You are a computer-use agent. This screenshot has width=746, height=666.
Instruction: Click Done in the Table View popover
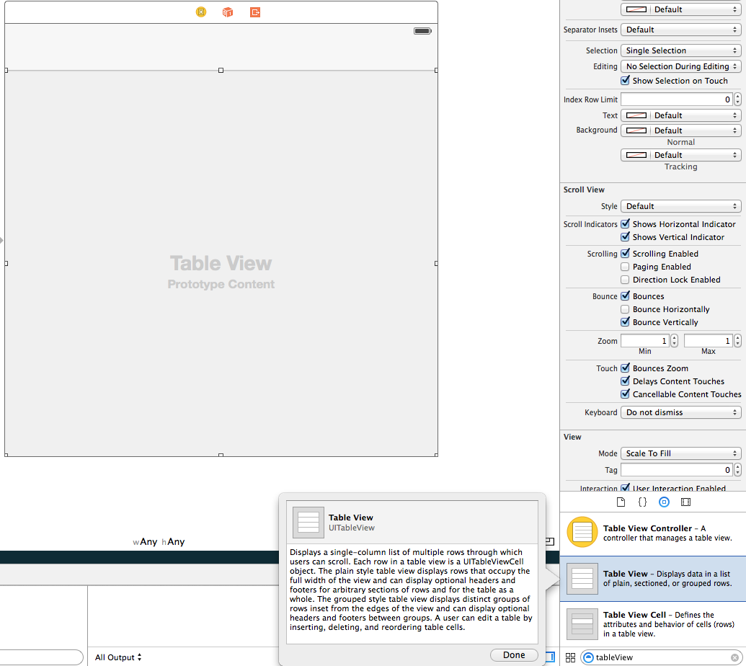(514, 655)
